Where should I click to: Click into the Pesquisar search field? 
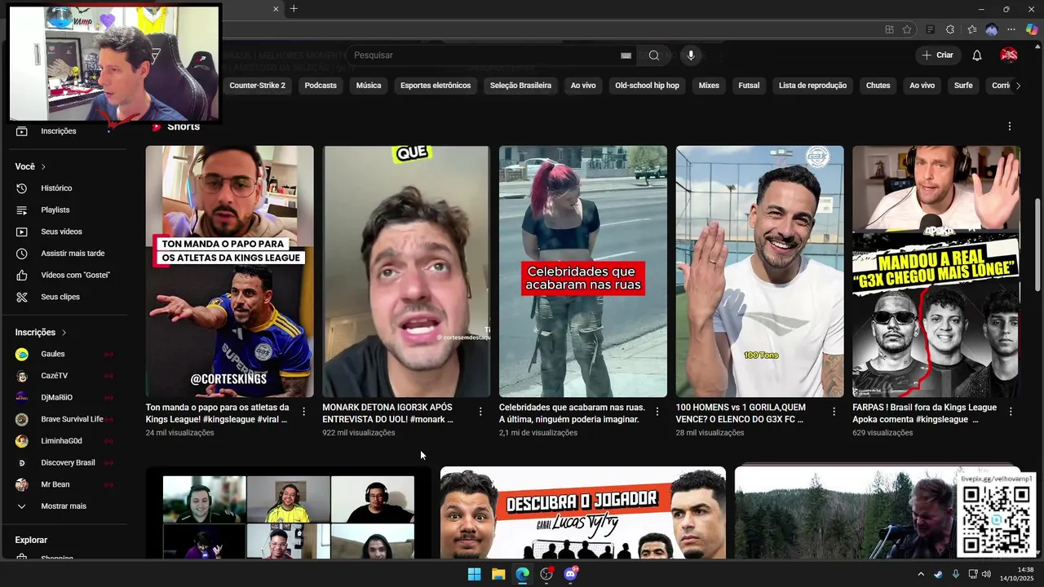click(x=485, y=55)
